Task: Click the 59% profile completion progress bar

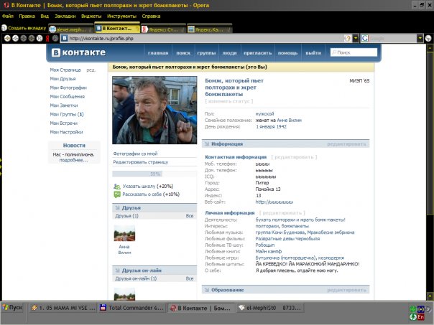Action: click(154, 174)
